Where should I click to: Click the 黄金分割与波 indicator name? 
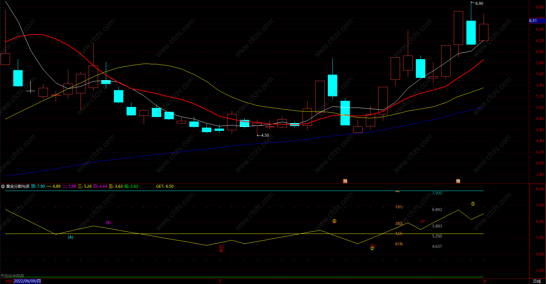click(18, 186)
